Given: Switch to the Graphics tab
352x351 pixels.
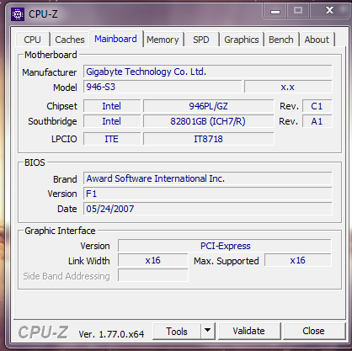Looking at the screenshot, I should pyautogui.click(x=242, y=40).
